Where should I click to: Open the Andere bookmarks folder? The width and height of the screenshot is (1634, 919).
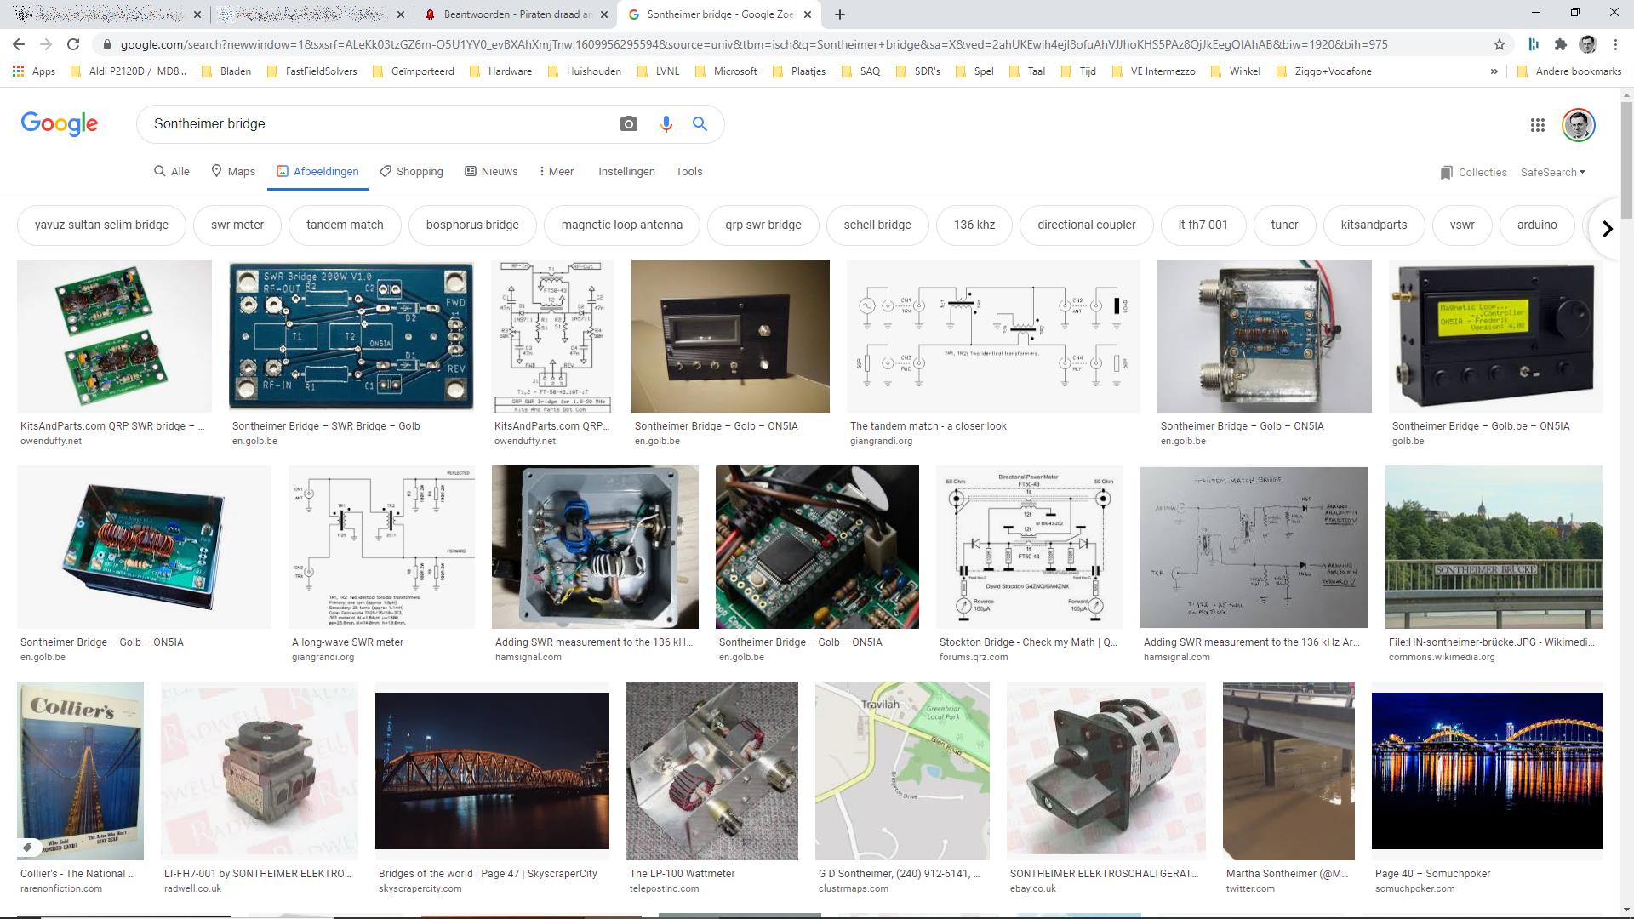1569,71
